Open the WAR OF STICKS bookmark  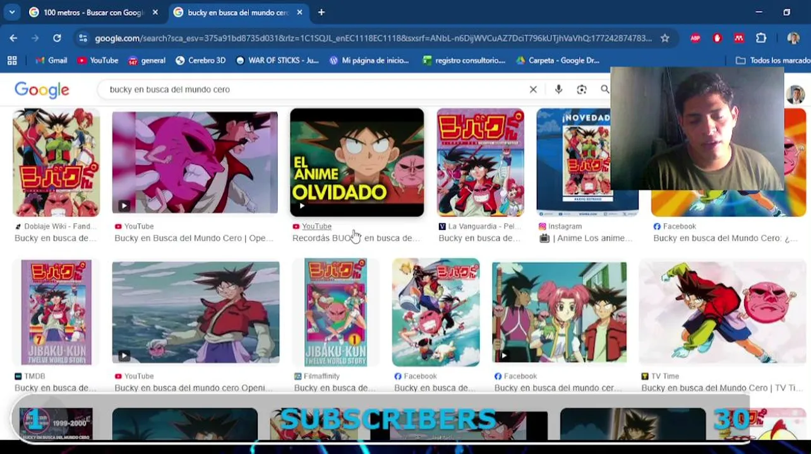[x=277, y=61]
